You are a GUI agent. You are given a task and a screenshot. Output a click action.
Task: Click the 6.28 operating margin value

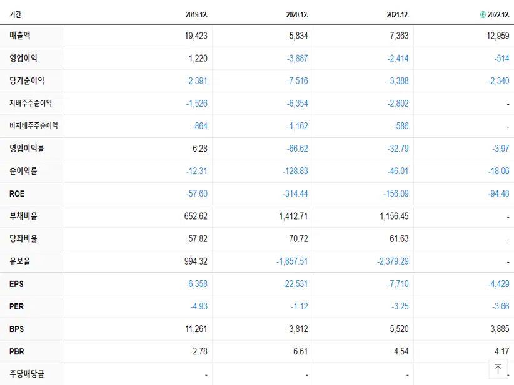pos(200,149)
